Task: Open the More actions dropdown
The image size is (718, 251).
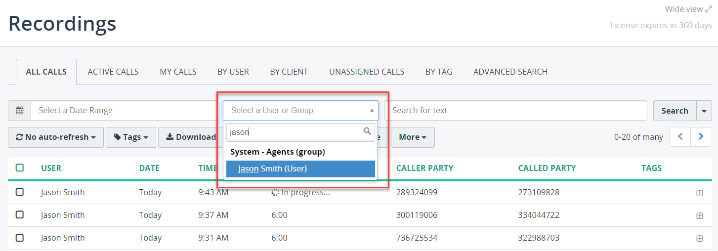Action: 413,137
